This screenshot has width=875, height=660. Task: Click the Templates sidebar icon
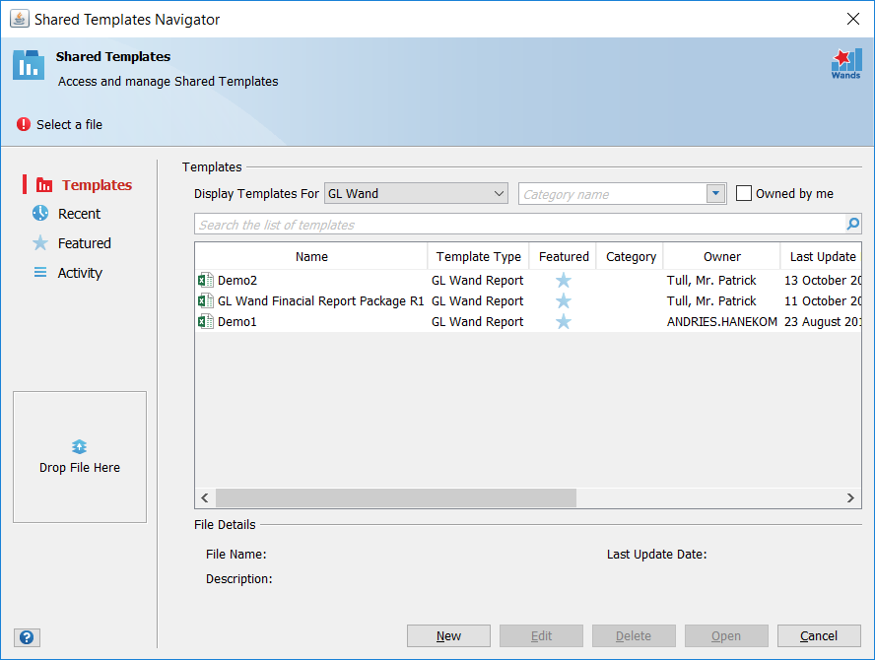(44, 184)
